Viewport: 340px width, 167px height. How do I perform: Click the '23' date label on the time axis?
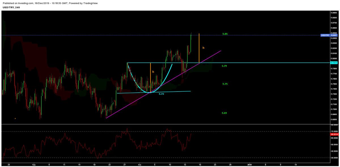215,164
